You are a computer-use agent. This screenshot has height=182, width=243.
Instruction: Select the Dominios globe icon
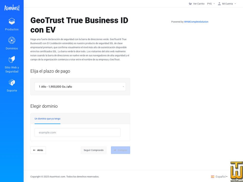tap(11, 40)
